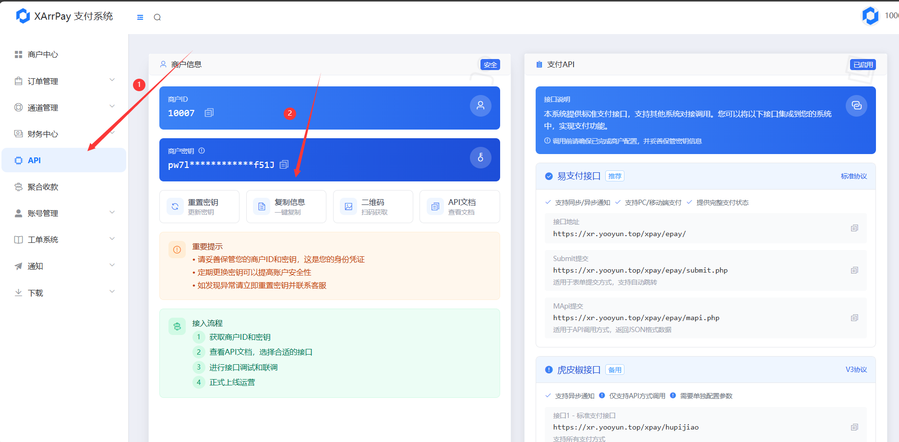Copy the MApi提交 mapi.php URL
This screenshot has width=899, height=442.
click(x=855, y=318)
